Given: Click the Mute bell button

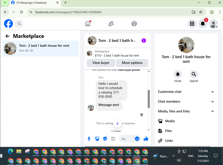Looking at the screenshot, I should [x=178, y=74].
